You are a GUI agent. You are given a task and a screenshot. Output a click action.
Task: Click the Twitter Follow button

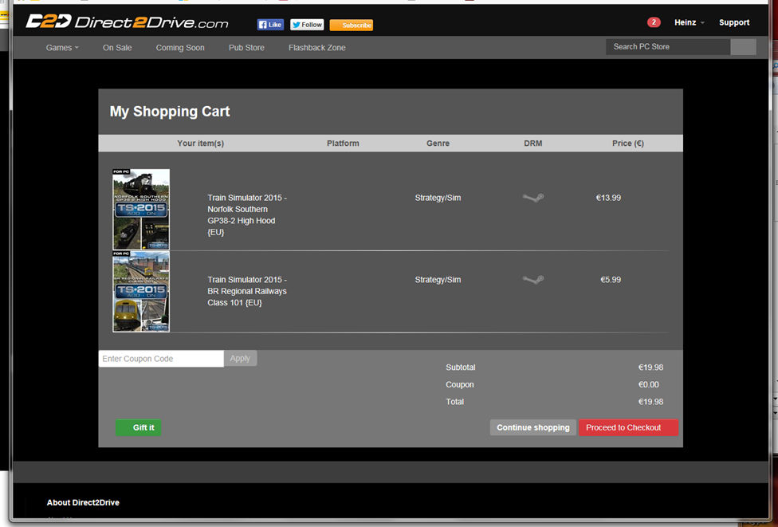[307, 25]
